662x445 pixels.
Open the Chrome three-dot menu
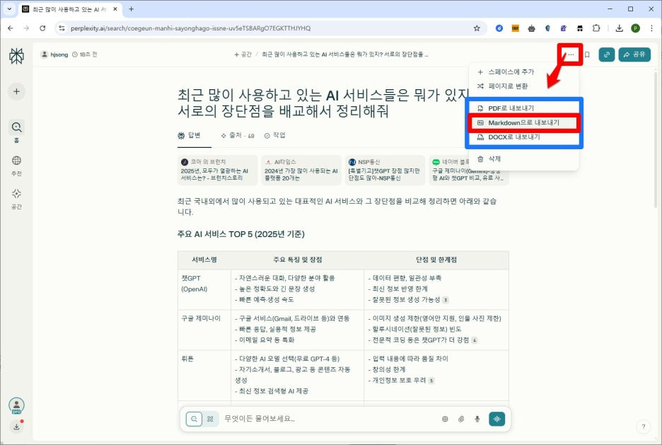tap(651, 28)
